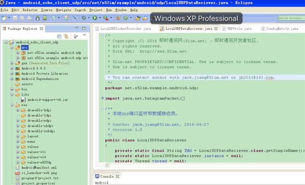Open the Run configurations dropdown arrow
The height and width of the screenshot is (185, 305).
point(100,18)
